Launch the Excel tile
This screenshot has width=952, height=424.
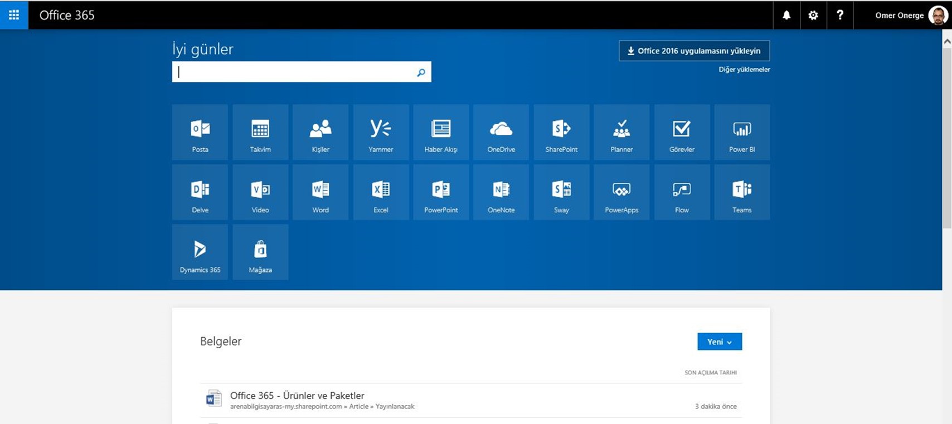pyautogui.click(x=381, y=192)
